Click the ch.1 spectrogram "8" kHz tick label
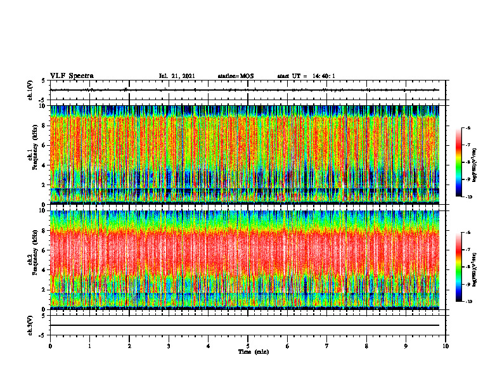The width and height of the screenshot is (502, 388). click(44, 126)
